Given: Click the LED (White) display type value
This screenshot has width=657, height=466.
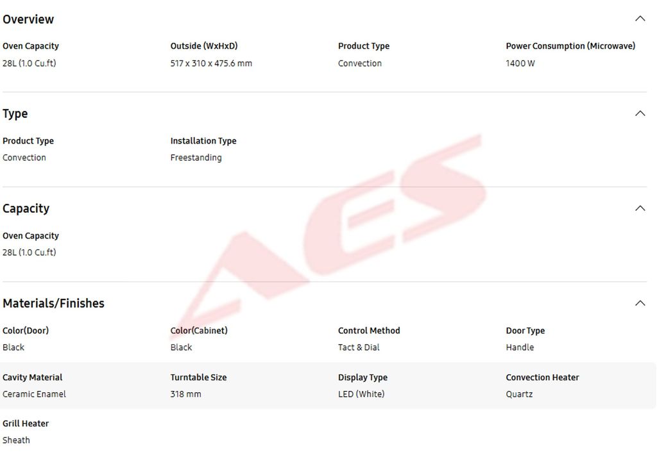Looking at the screenshot, I should (x=361, y=394).
